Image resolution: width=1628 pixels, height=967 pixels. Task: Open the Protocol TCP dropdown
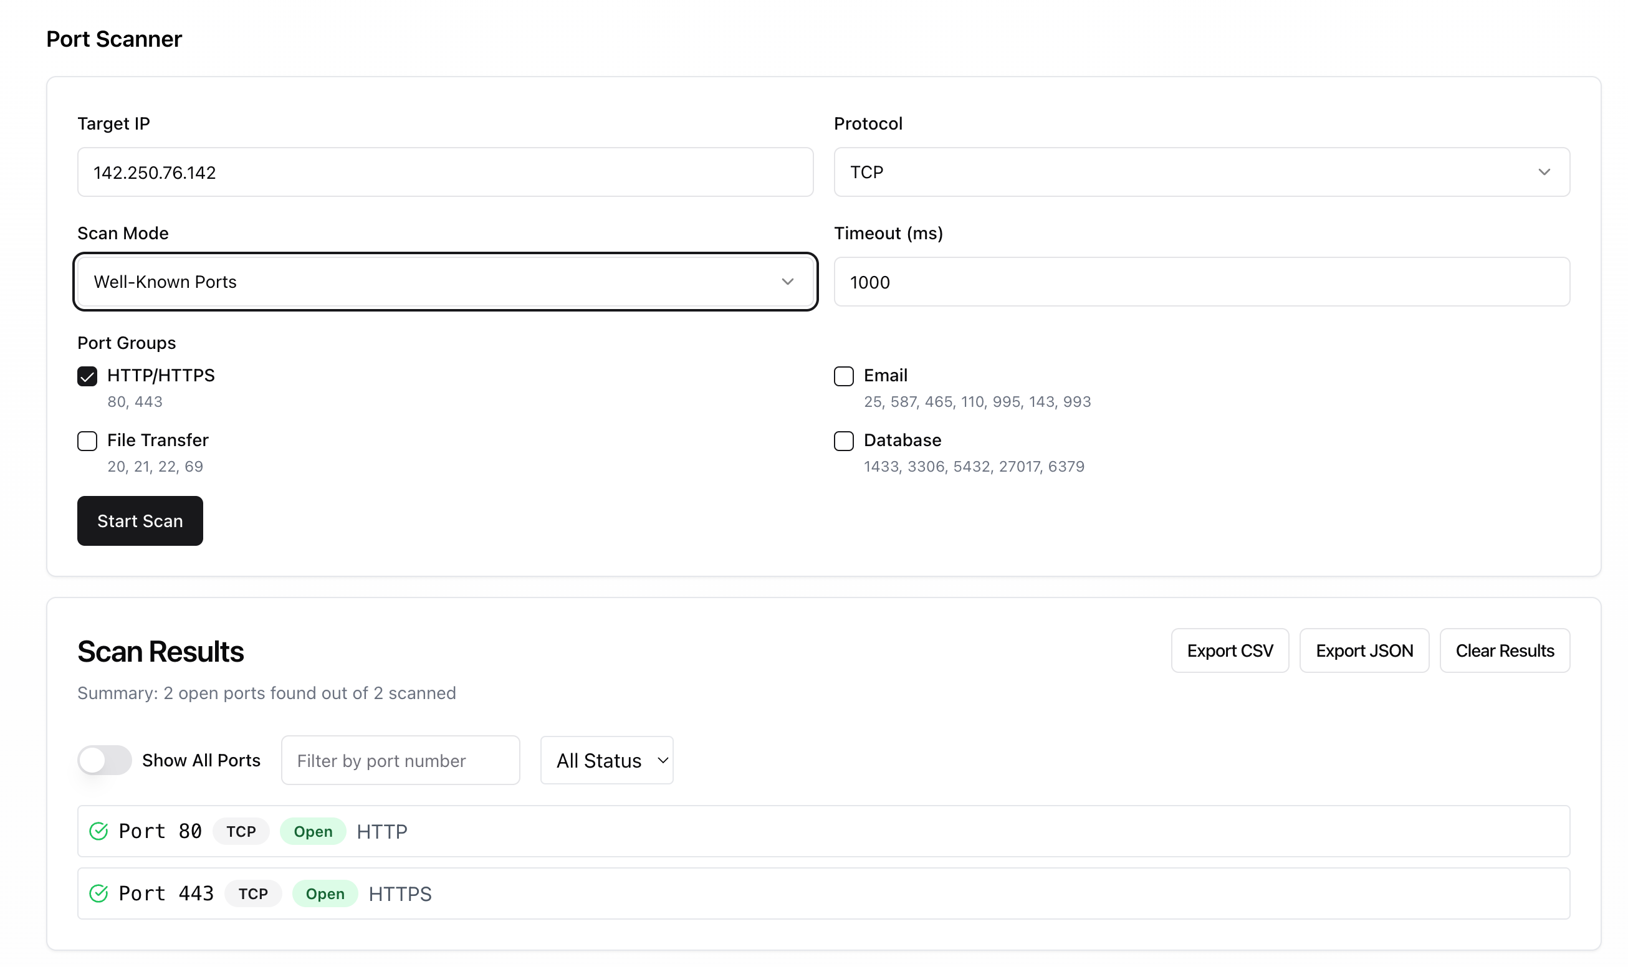click(x=1201, y=172)
